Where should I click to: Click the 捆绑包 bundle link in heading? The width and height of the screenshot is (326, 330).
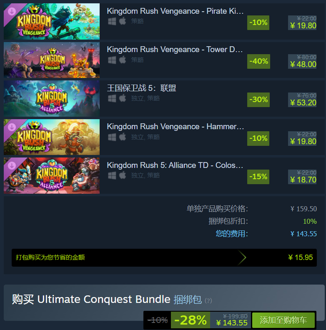click(188, 300)
